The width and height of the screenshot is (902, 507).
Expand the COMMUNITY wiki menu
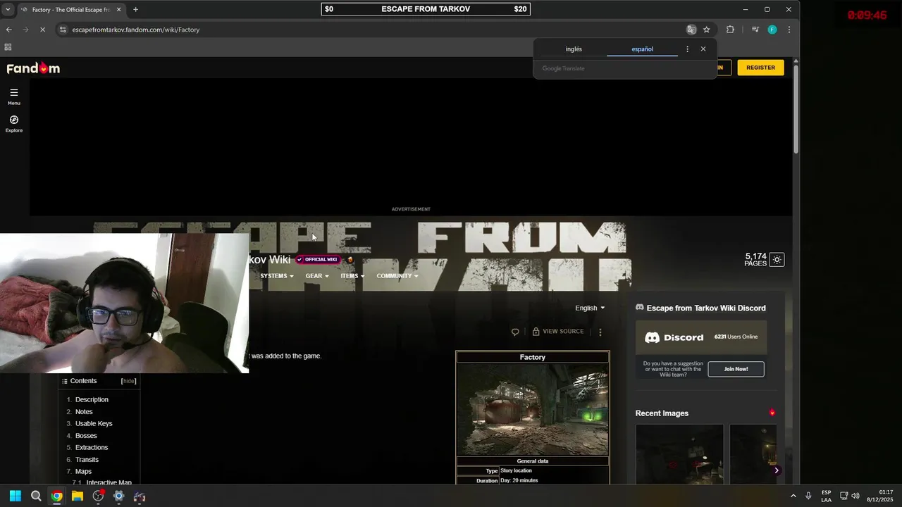point(397,276)
